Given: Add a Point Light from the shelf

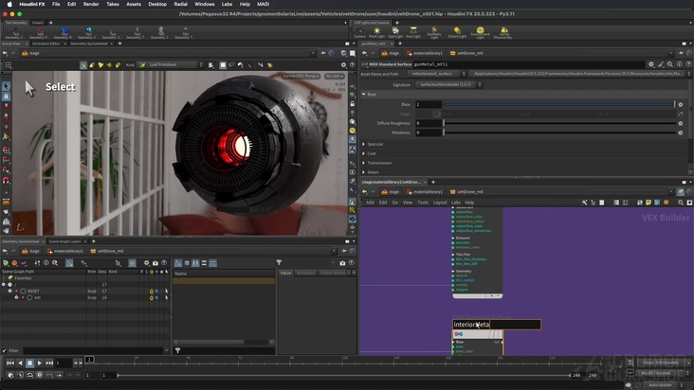Looking at the screenshot, I should 376,32.
